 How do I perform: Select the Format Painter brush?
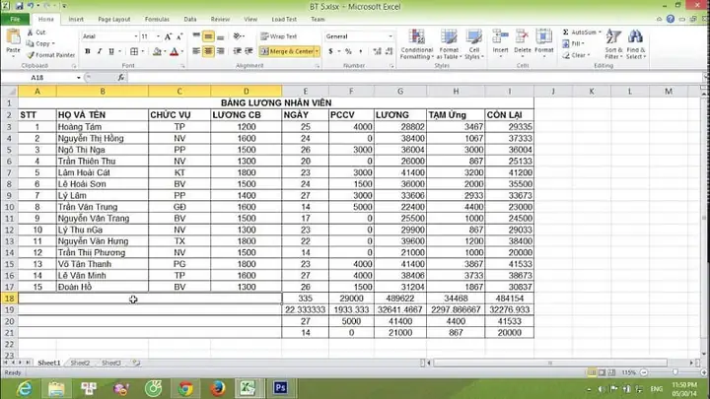(31, 55)
